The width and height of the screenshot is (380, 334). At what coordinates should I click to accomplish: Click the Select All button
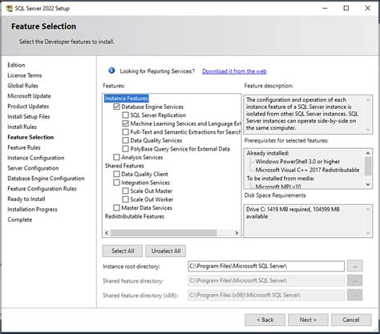[123, 251]
